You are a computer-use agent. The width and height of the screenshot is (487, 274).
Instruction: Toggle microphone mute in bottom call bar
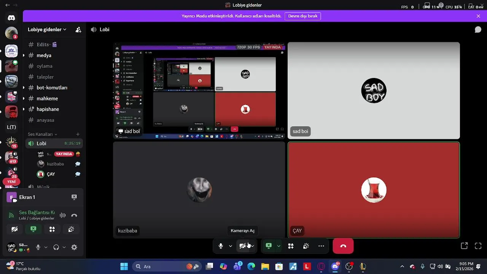(221, 246)
